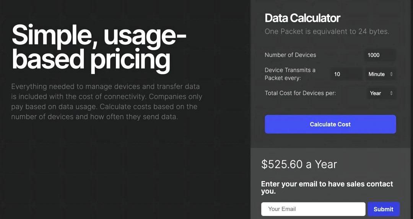Submit the sales contact email

click(383, 209)
